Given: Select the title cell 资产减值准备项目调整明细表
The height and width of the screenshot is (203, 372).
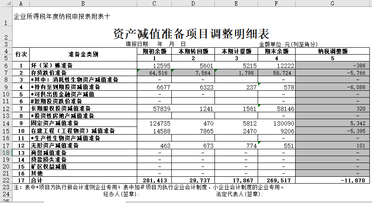Looking at the screenshot, I should [x=191, y=34].
